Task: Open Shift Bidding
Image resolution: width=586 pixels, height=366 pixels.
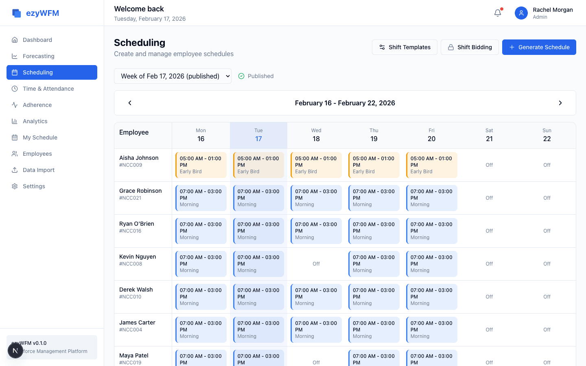Action: tap(470, 47)
